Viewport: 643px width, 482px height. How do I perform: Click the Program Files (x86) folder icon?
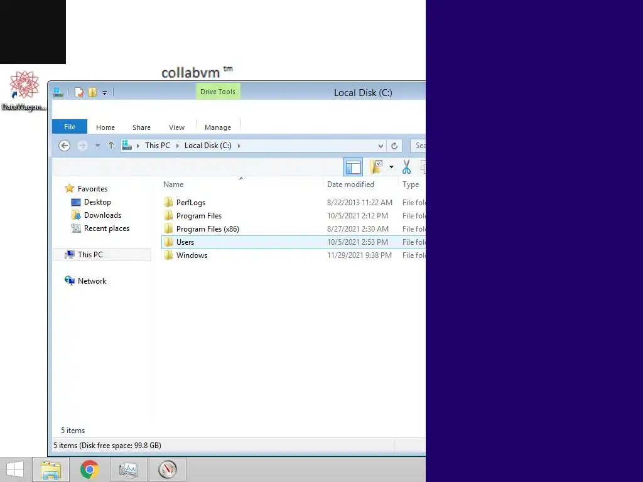tap(168, 228)
